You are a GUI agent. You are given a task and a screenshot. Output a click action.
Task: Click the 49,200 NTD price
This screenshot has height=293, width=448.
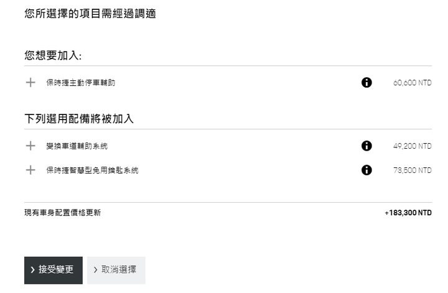[x=413, y=146]
